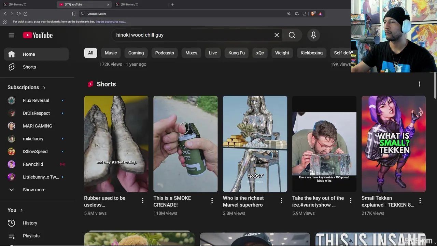Play the ice block keys short thumbnail
437x246 pixels.
(x=324, y=144)
